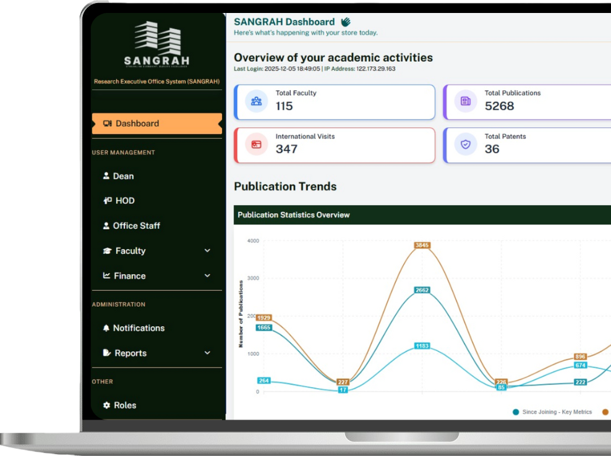Click the Total Publications newspaper icon

click(465, 101)
